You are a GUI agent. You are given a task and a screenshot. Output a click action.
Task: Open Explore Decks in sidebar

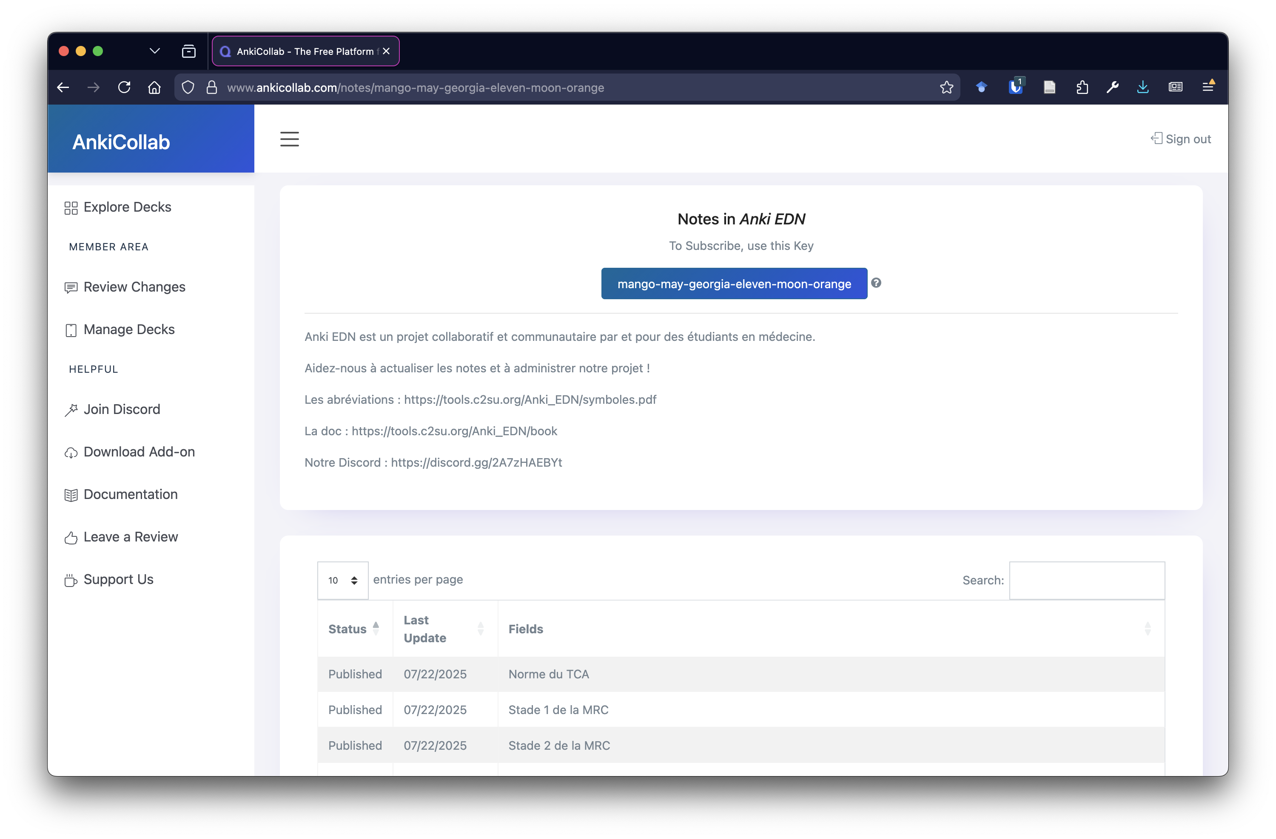coord(127,207)
